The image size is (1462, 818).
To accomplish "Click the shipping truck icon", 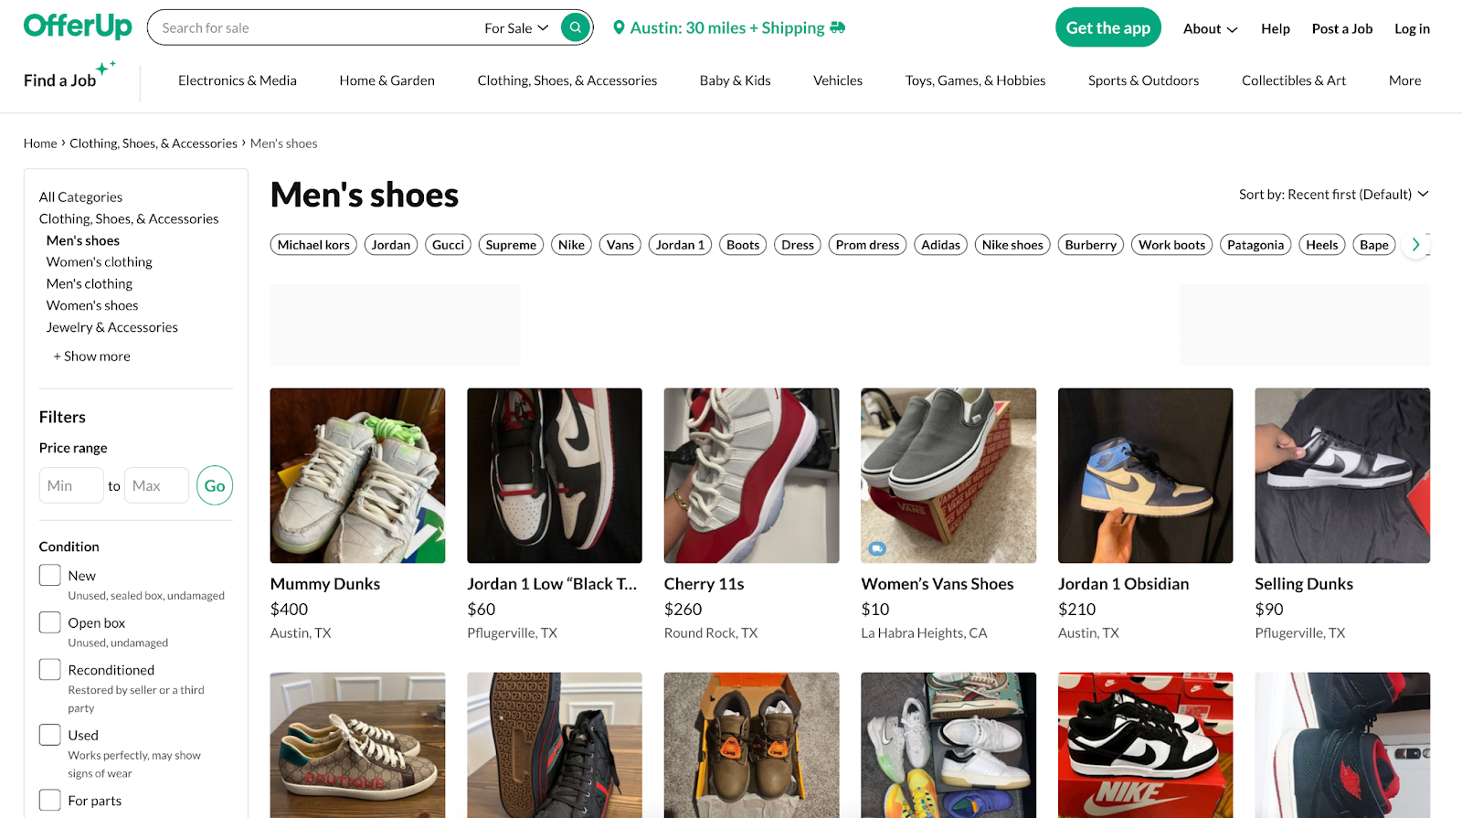I will click(838, 27).
